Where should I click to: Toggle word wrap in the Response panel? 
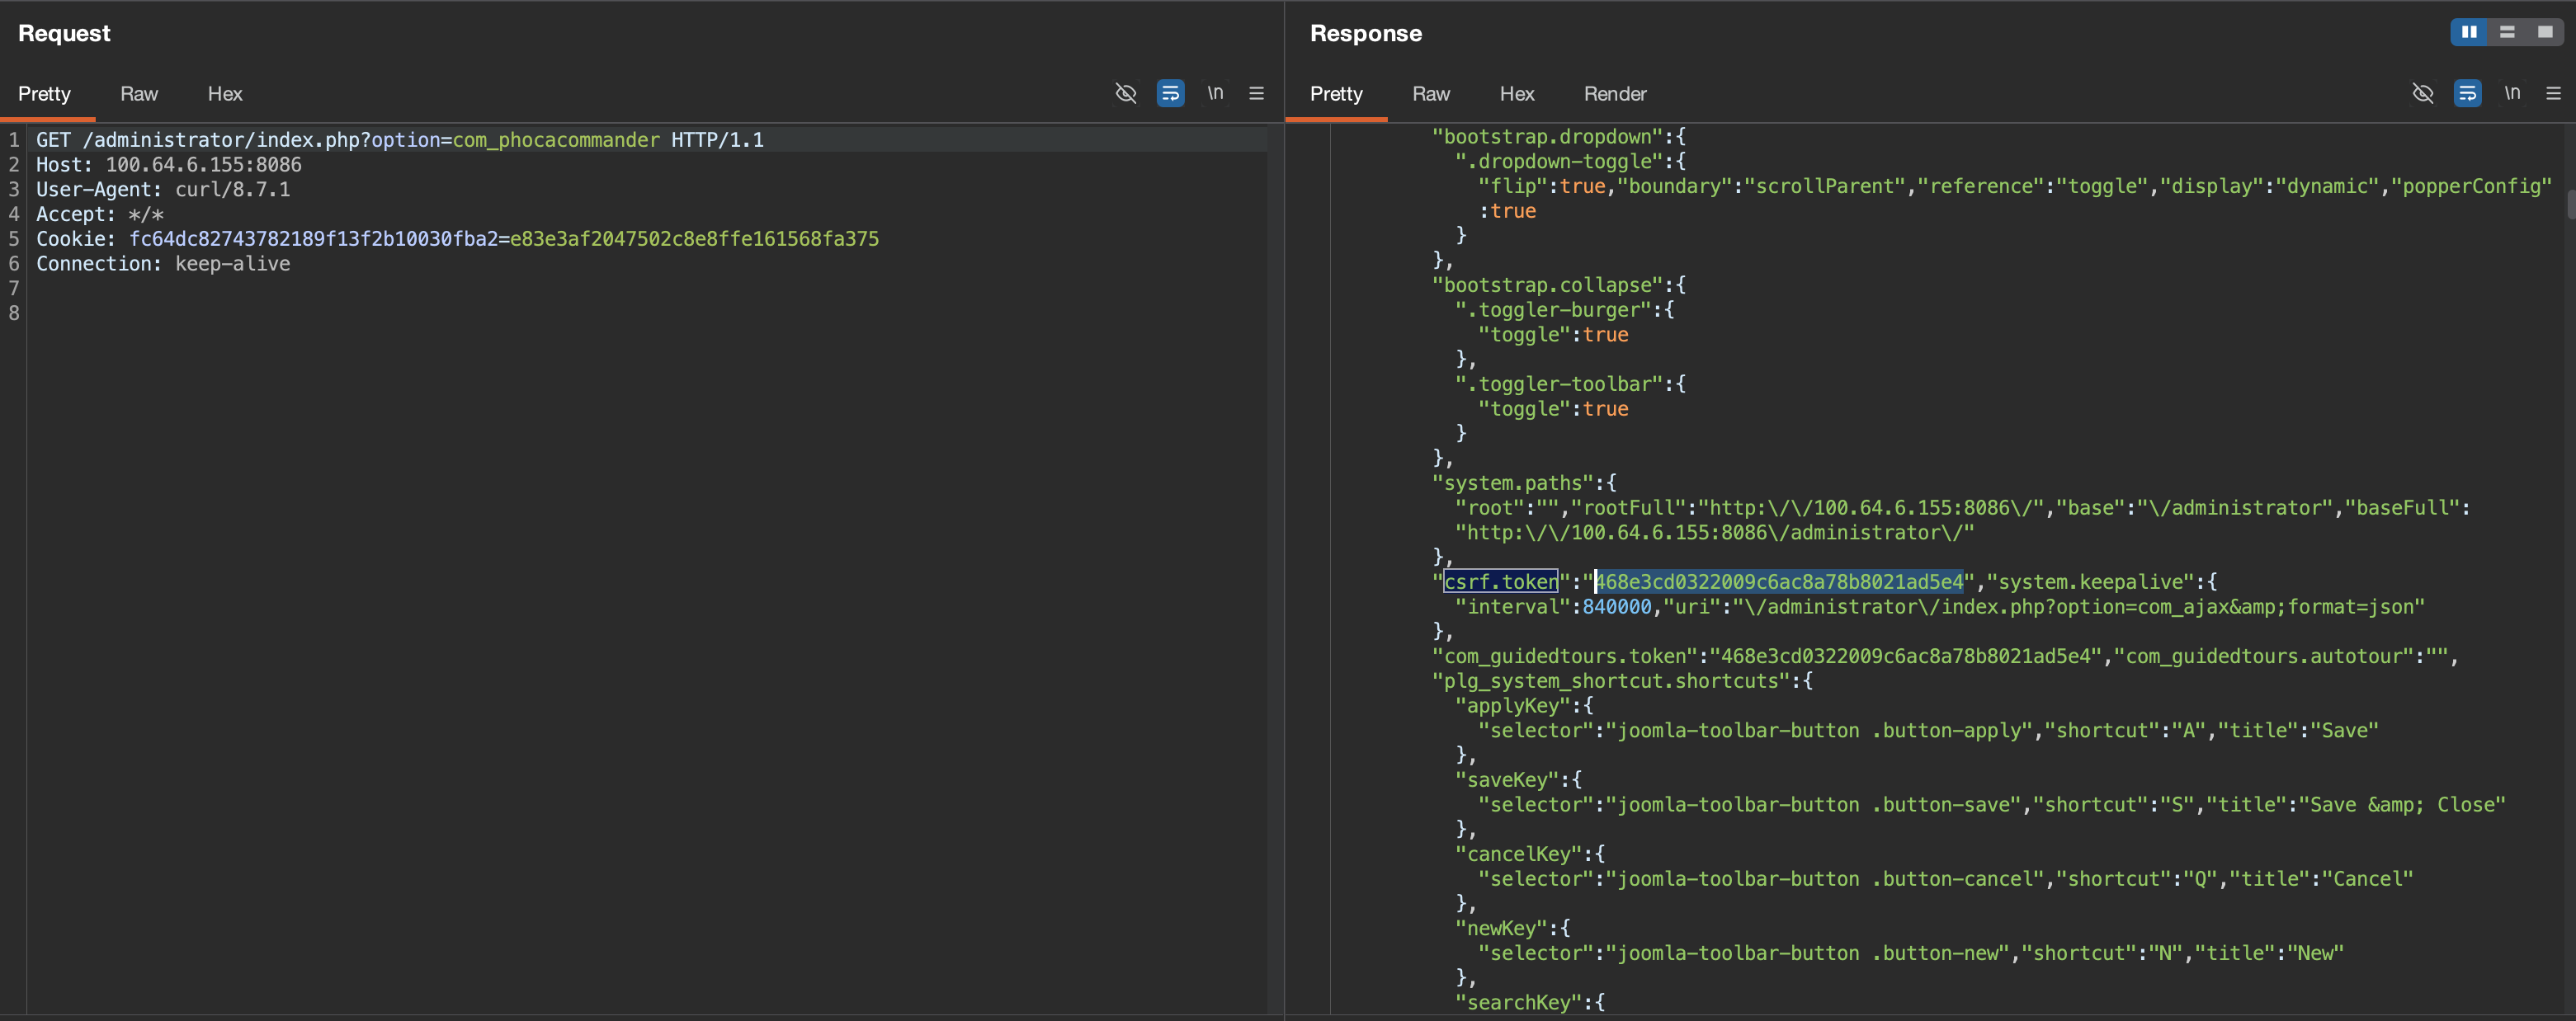tap(2467, 93)
